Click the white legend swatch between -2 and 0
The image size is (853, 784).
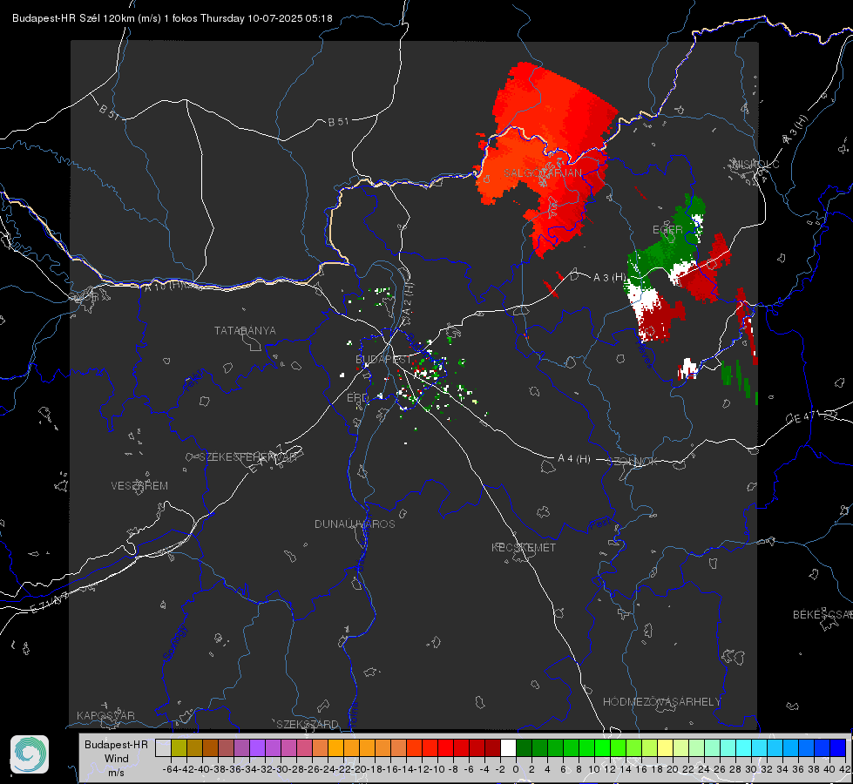click(508, 747)
